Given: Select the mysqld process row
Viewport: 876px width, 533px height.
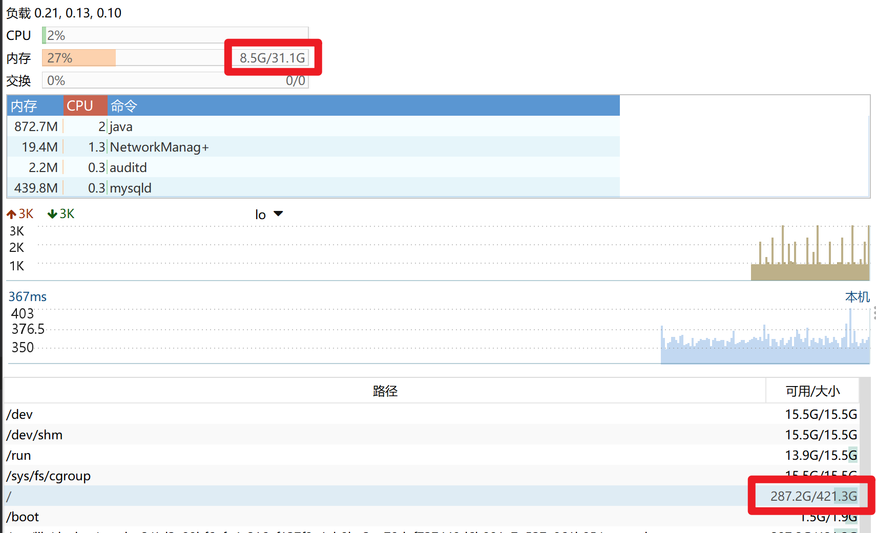Looking at the screenshot, I should point(313,187).
